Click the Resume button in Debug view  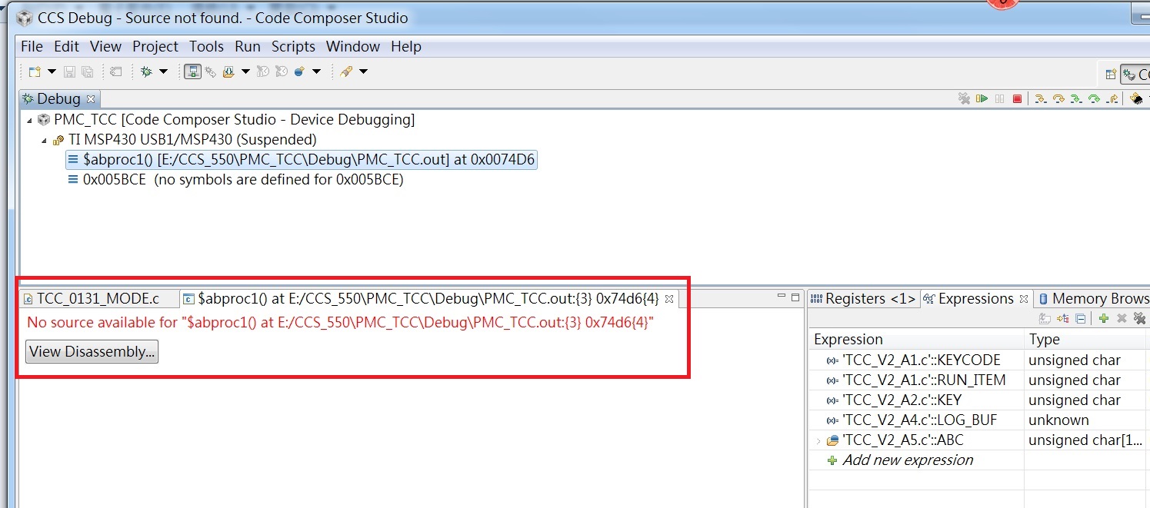click(982, 98)
